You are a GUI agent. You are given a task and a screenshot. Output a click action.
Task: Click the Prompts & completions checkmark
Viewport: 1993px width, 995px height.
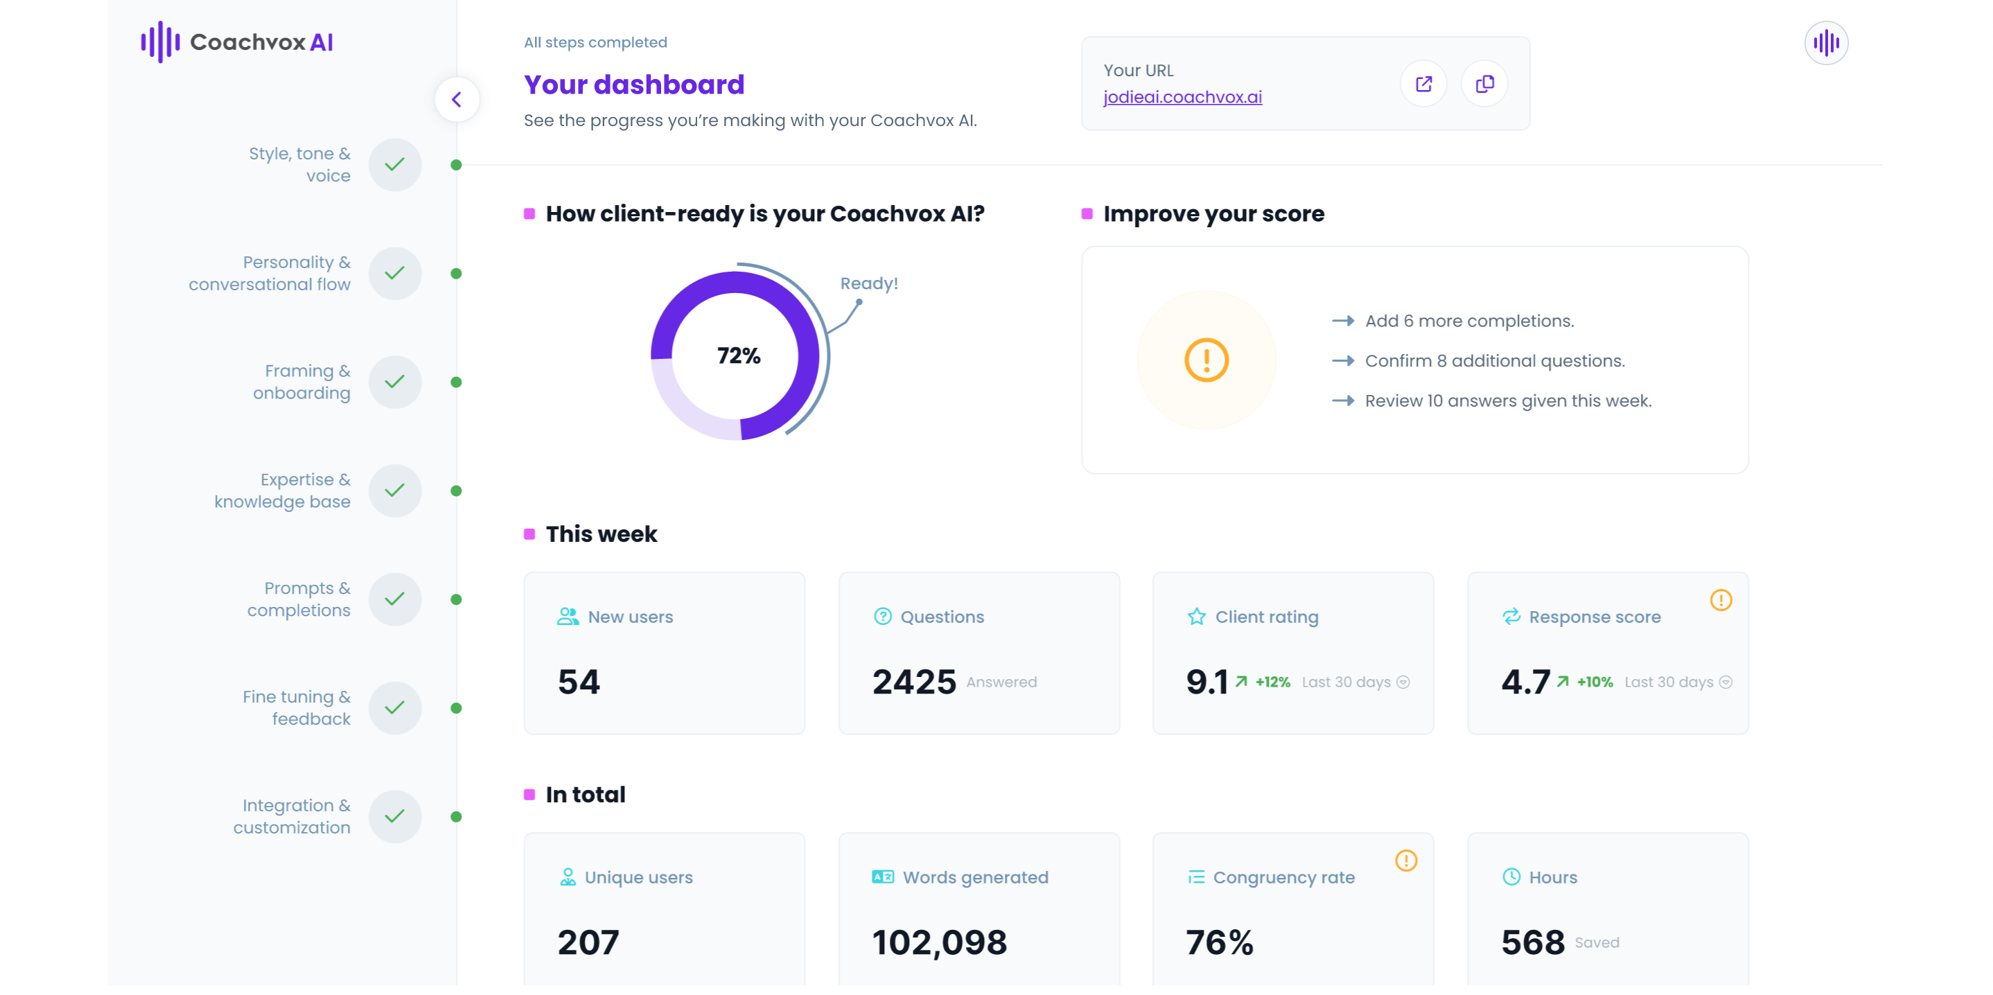[x=394, y=599]
